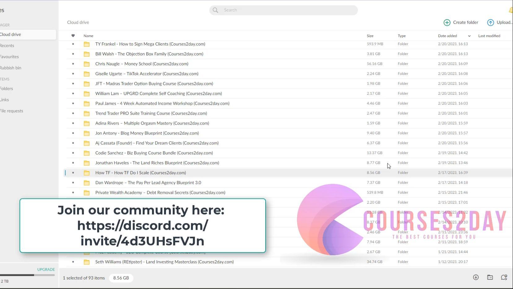Toggle favourite dot for William Lam row
This screenshot has height=289, width=513.
click(73, 94)
